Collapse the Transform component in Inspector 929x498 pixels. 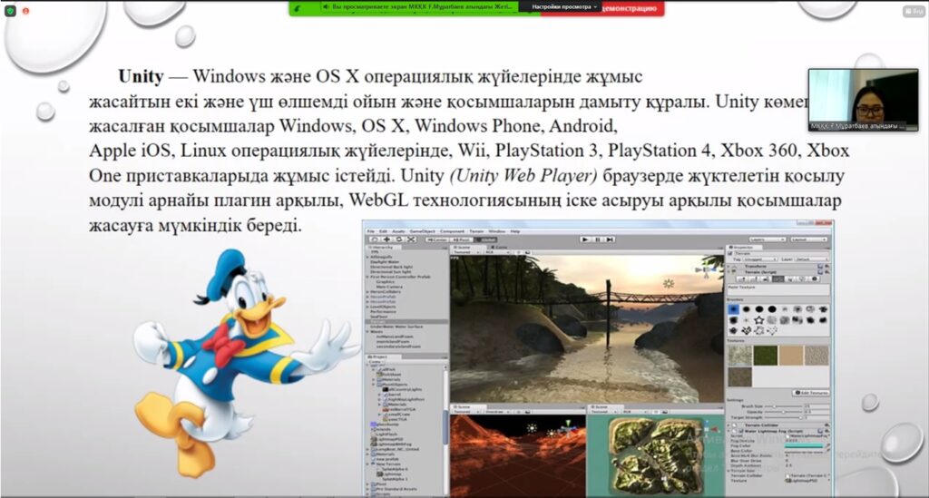[x=729, y=267]
